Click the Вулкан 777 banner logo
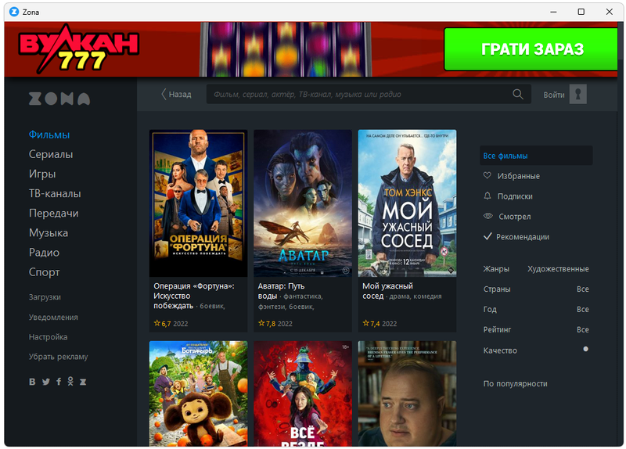Screen dimensions: 626x449 point(79,48)
